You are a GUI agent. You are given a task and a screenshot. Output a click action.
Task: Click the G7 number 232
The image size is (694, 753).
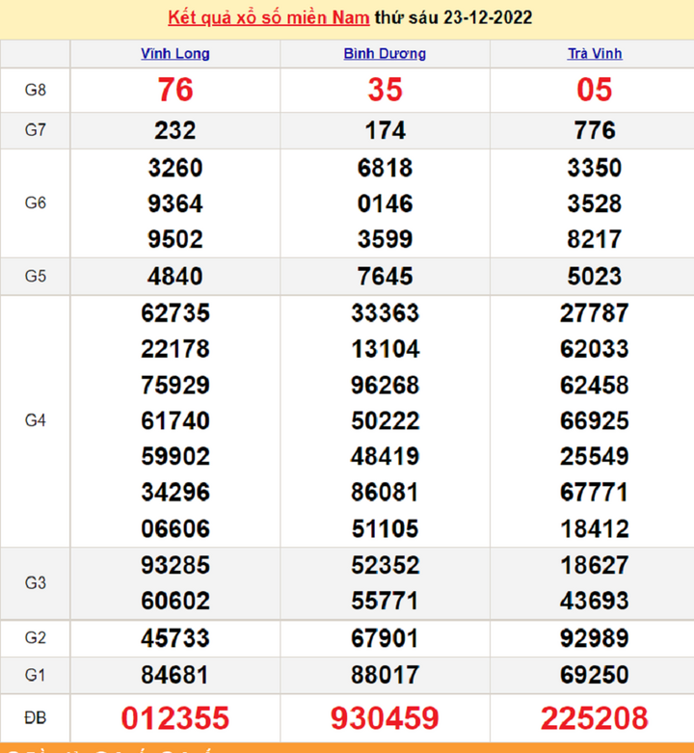(x=175, y=130)
